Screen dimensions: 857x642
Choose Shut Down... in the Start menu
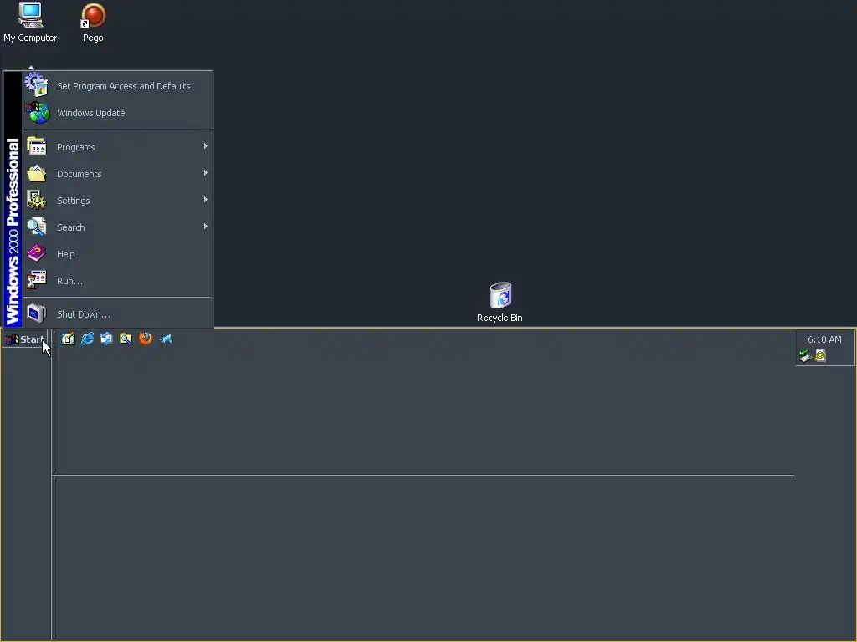pyautogui.click(x=117, y=314)
